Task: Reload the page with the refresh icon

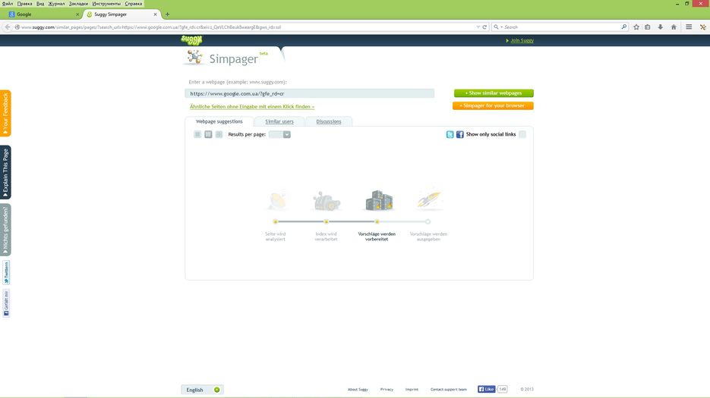Action: 484,27
